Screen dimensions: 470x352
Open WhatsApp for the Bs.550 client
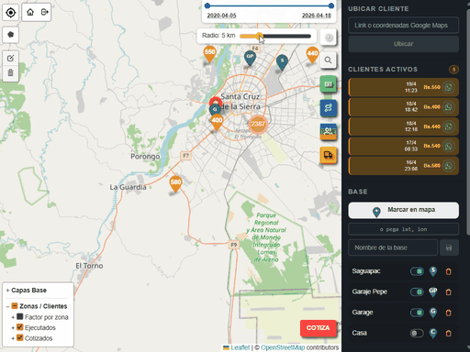coord(449,87)
